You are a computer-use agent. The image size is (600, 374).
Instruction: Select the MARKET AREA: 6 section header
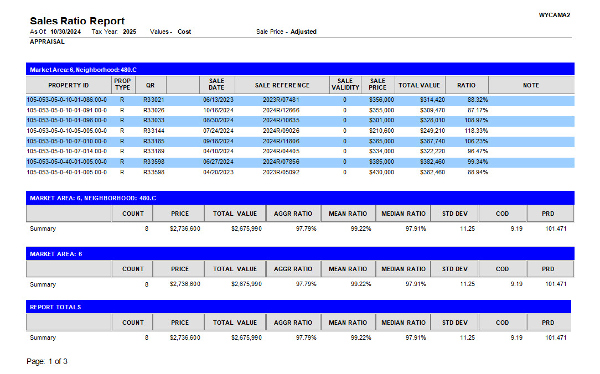[299, 254]
